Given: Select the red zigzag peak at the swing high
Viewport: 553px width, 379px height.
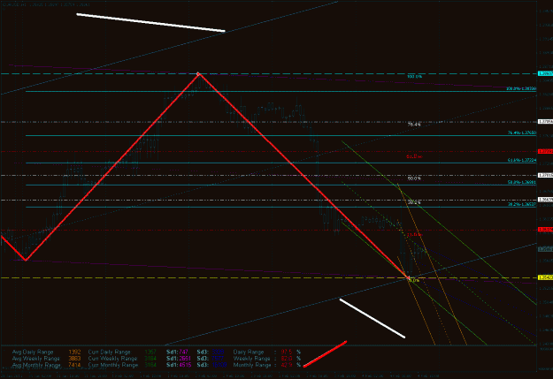Looking at the screenshot, I should click(x=198, y=73).
